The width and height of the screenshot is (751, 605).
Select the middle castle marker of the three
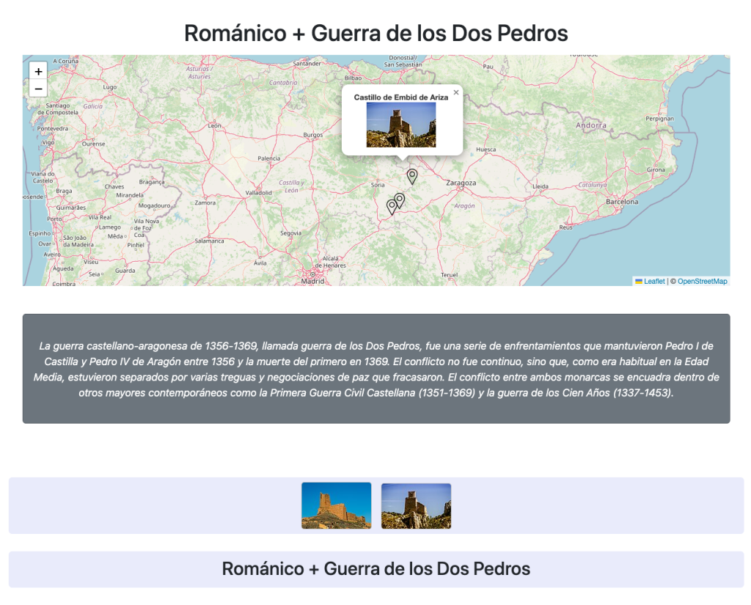pyautogui.click(x=400, y=199)
